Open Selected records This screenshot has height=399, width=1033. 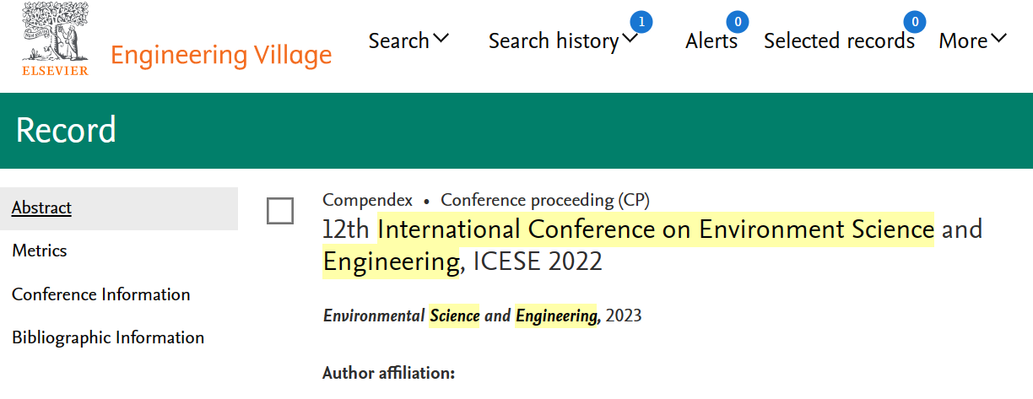click(839, 41)
